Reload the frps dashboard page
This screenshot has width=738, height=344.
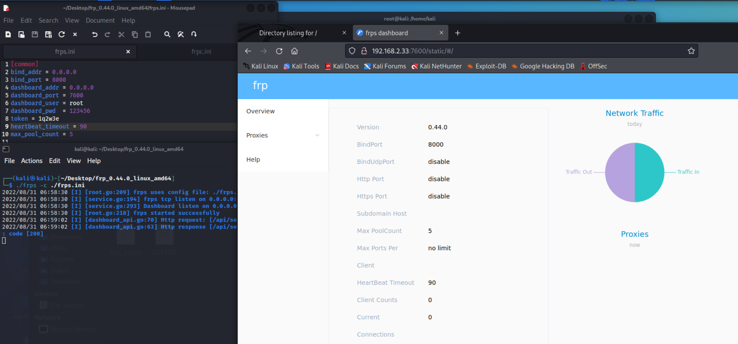coord(279,51)
